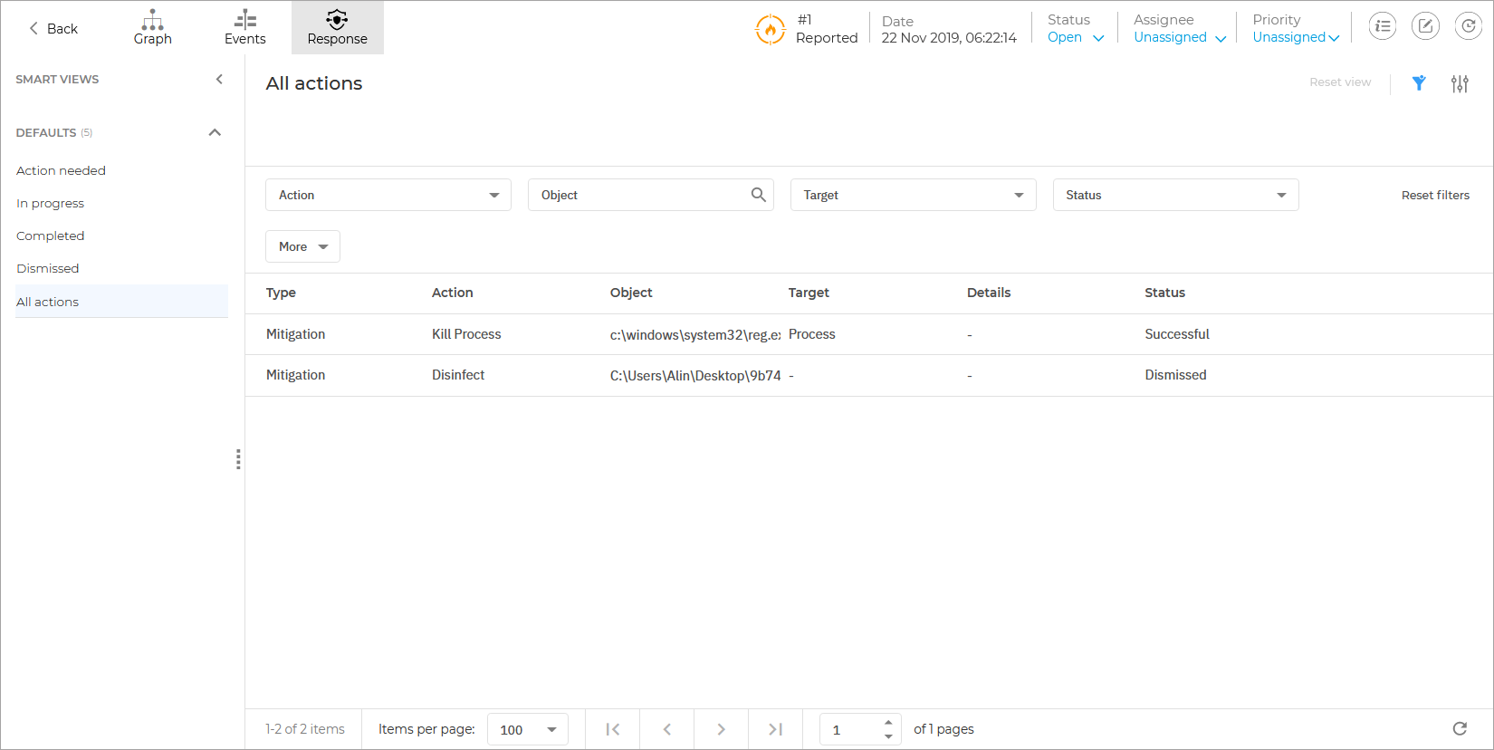
Task: Click the circular refresh icon in header
Action: (x=1468, y=26)
